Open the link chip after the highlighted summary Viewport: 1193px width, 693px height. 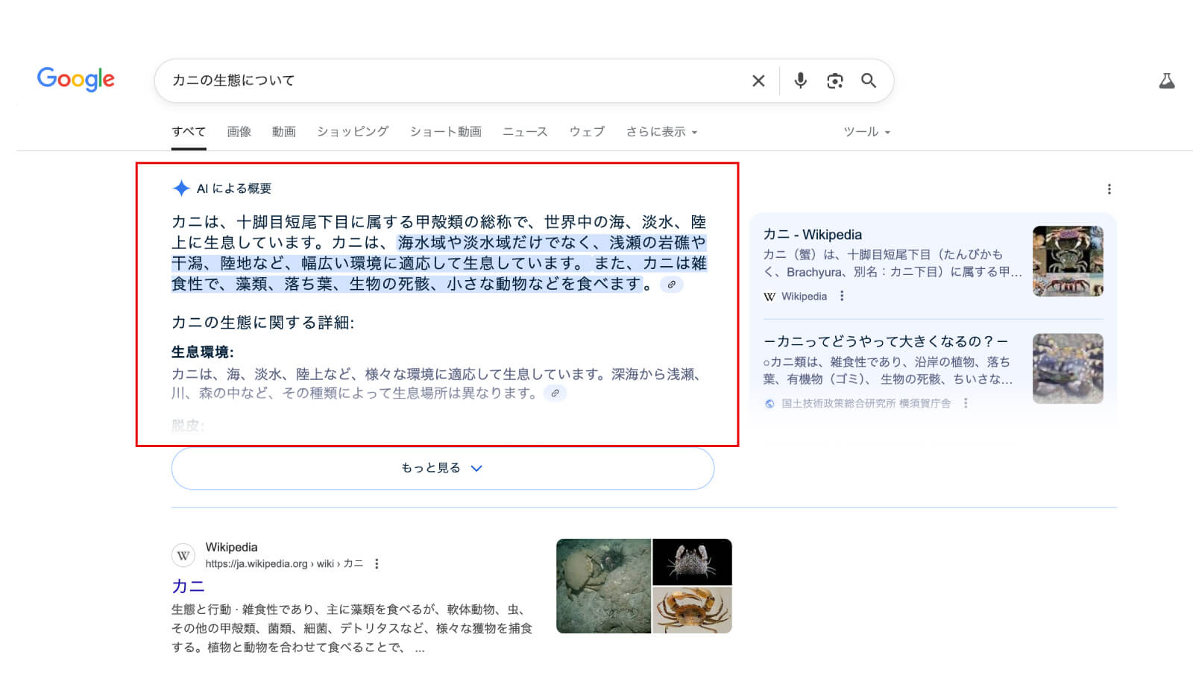[671, 285]
